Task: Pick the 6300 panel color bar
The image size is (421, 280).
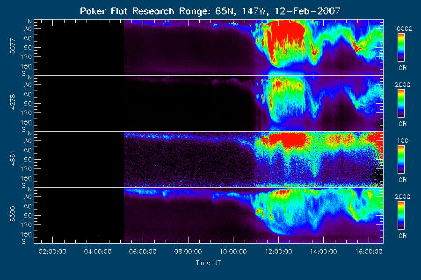Action: (x=401, y=216)
